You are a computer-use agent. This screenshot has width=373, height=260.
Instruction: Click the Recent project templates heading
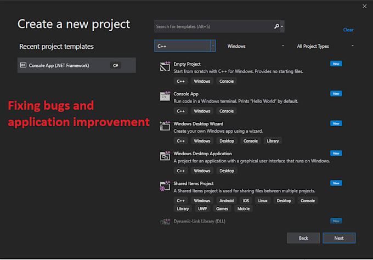[x=56, y=47]
